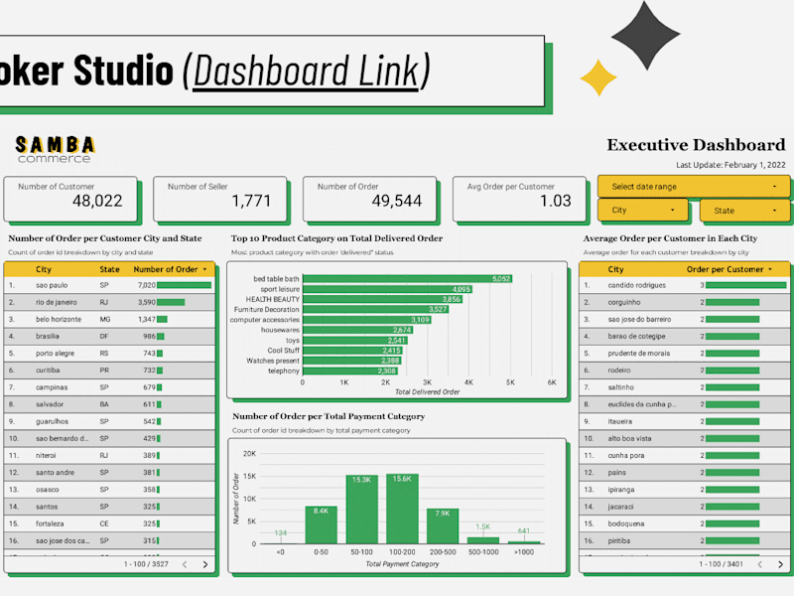
Task: Click the corguinho city cell
Action: 624,302
